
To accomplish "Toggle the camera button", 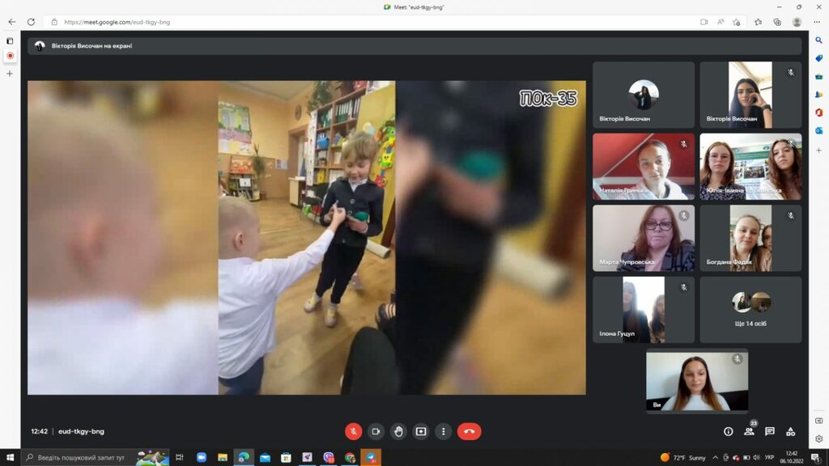I will tap(376, 431).
